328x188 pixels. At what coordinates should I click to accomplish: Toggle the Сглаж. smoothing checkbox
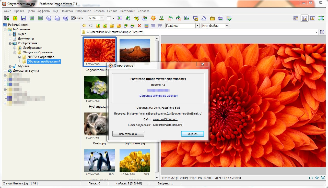pyautogui.click(x=73, y=18)
